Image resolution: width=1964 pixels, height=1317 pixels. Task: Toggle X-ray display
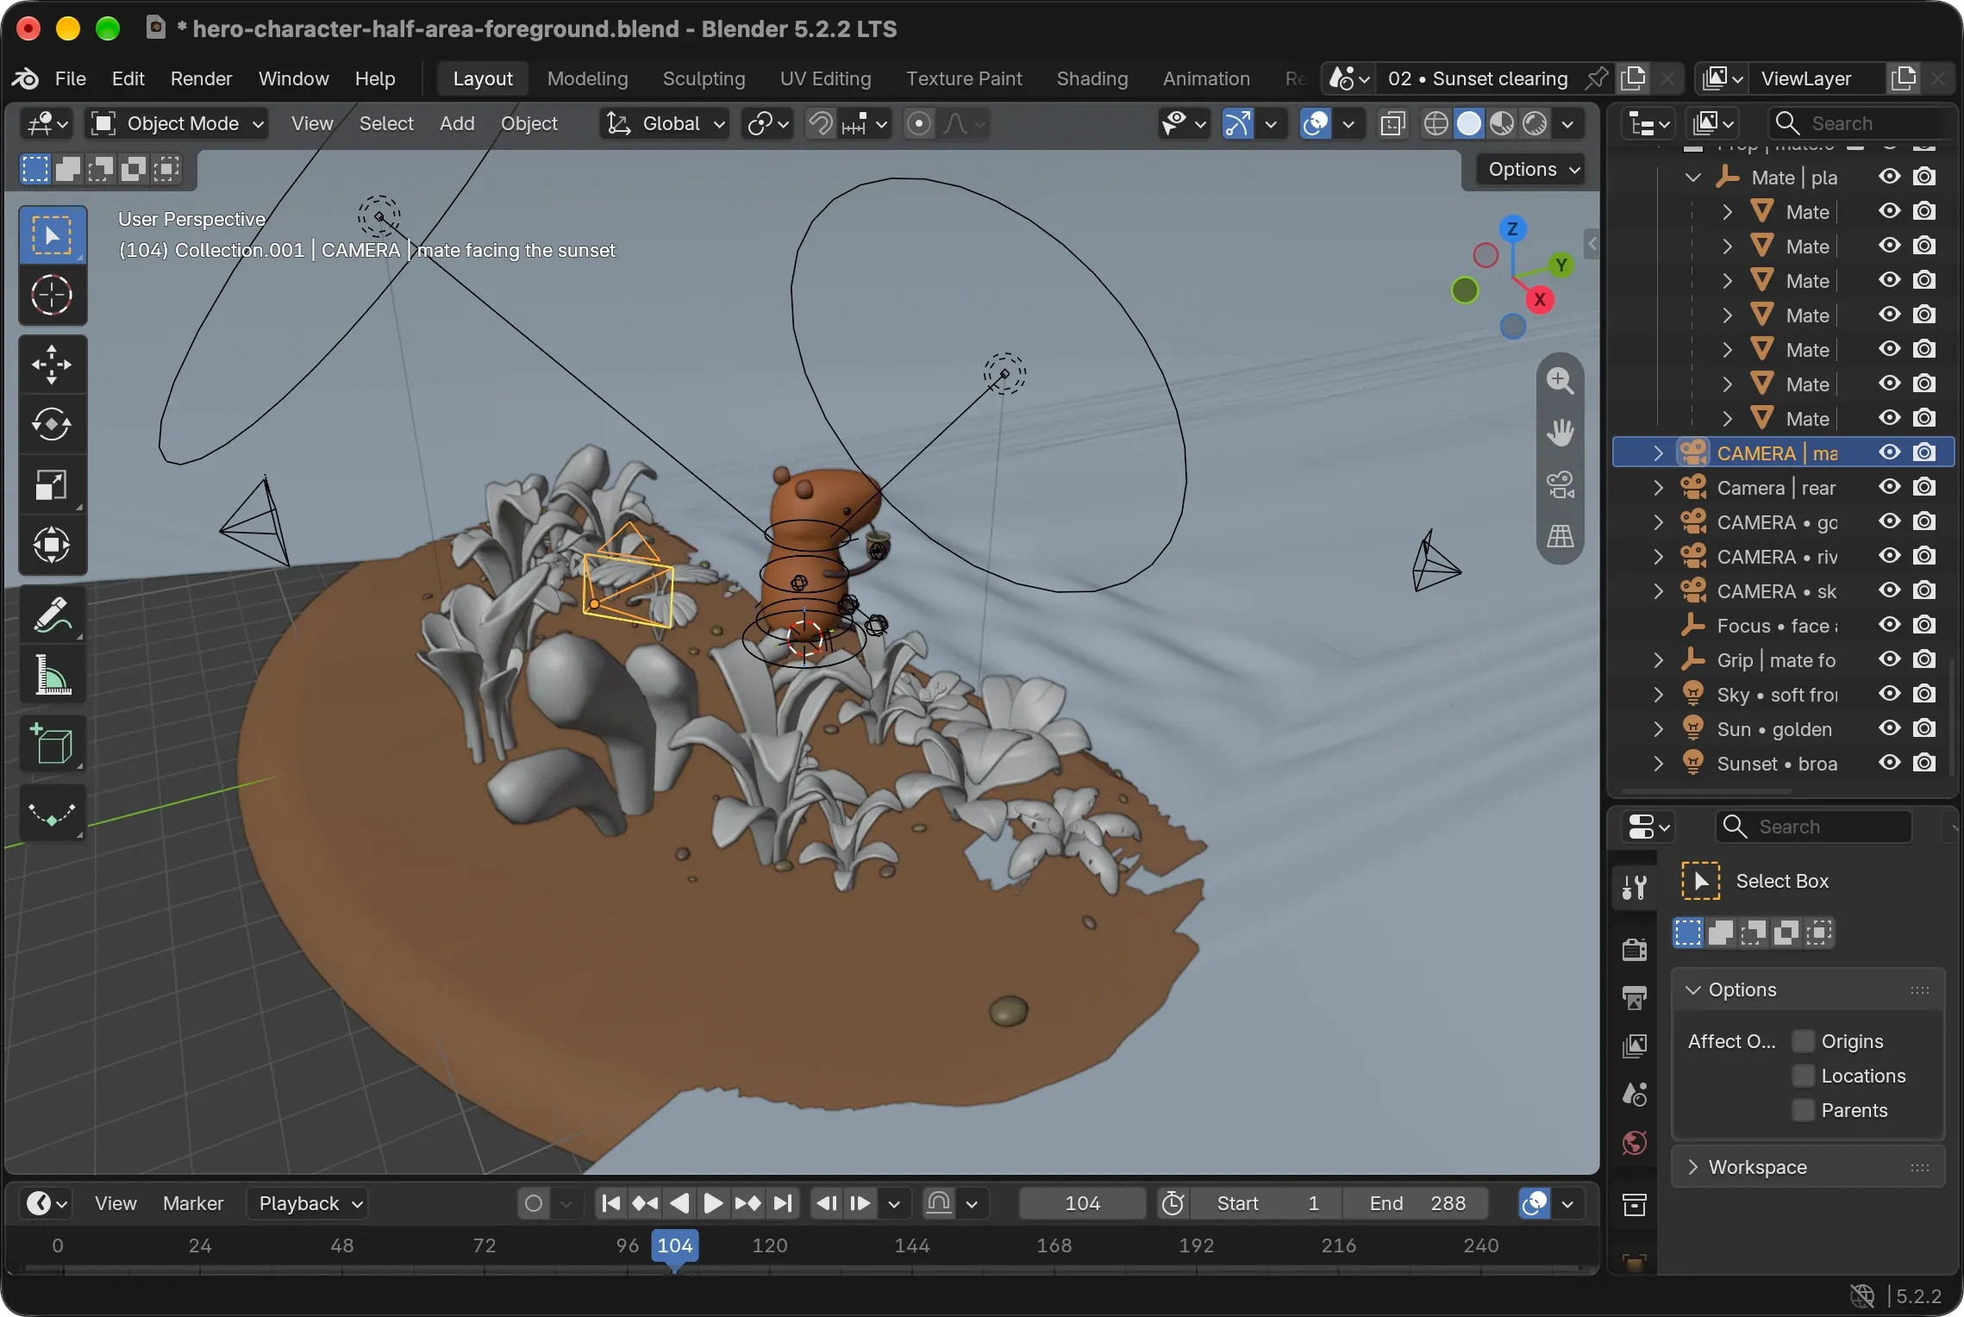(1392, 123)
